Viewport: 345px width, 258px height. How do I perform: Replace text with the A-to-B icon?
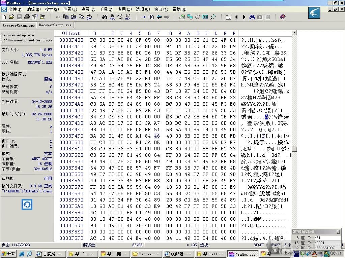(120, 17)
